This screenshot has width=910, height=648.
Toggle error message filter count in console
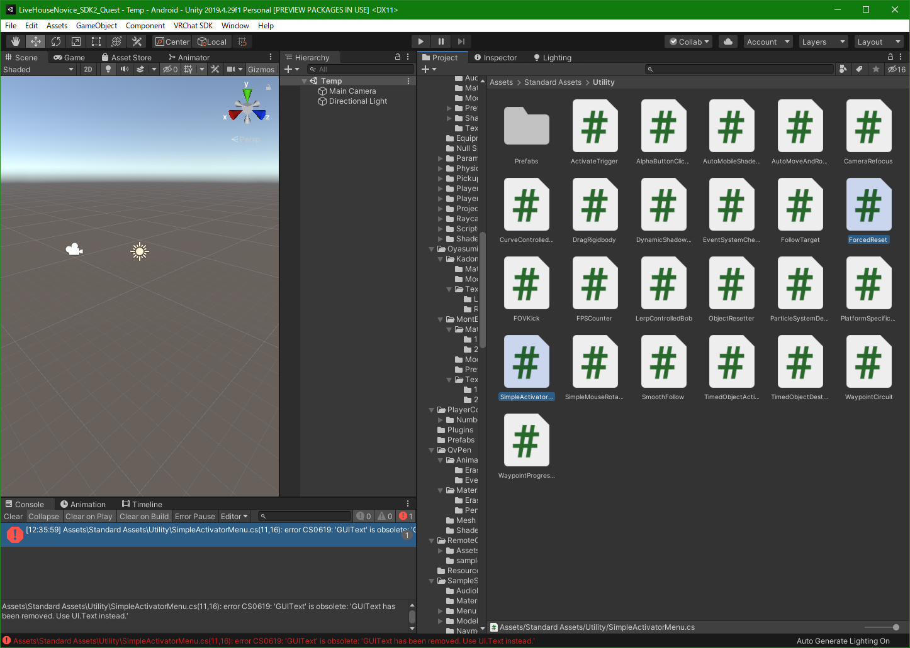coord(406,516)
